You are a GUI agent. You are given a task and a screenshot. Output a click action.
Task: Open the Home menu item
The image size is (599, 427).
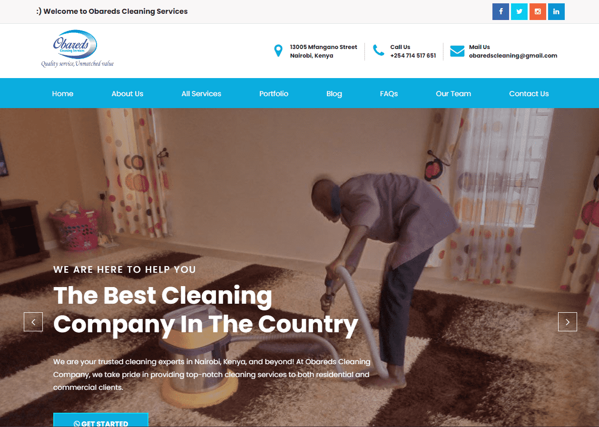[63, 94]
